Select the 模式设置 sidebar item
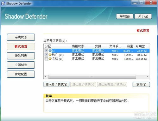 21,46
